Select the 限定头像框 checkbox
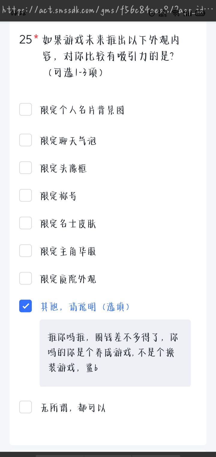The image size is (216, 457). (25, 168)
